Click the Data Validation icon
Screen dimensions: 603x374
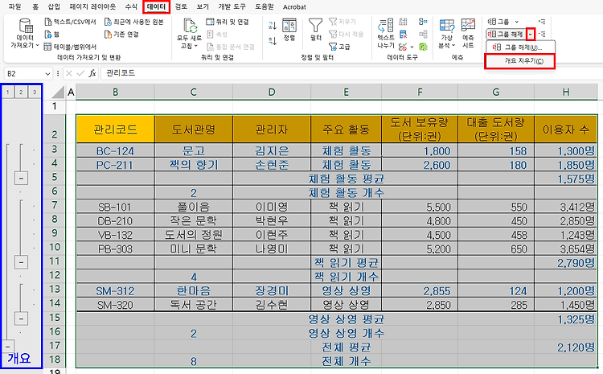point(403,47)
